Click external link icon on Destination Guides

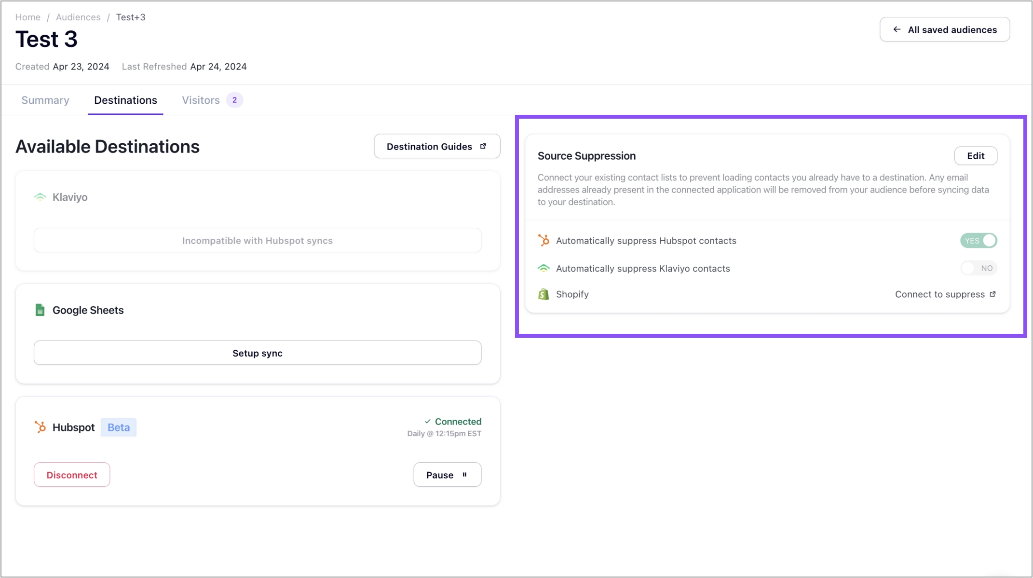(483, 146)
